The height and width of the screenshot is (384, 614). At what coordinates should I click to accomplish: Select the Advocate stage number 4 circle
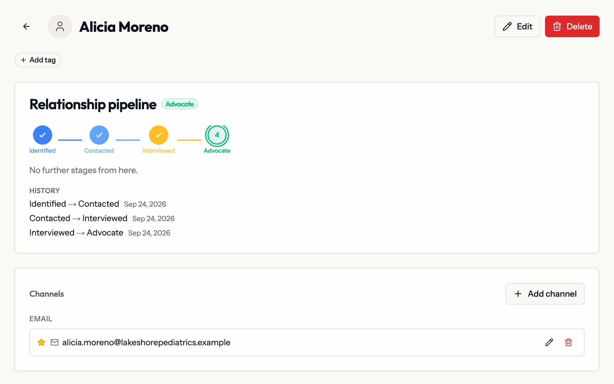[217, 135]
